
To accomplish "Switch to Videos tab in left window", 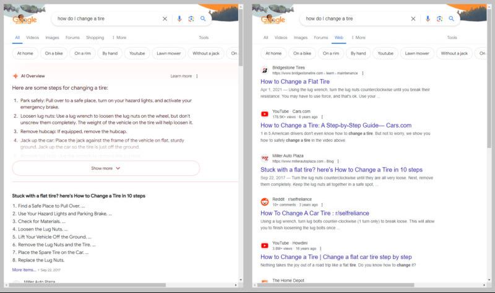I will coord(33,37).
